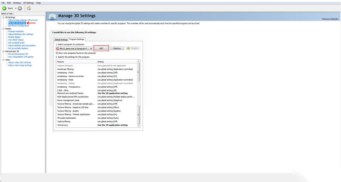This screenshot has height=182, width=341.
Task: Click the Home icon in toolbar
Action: (x=29, y=8)
